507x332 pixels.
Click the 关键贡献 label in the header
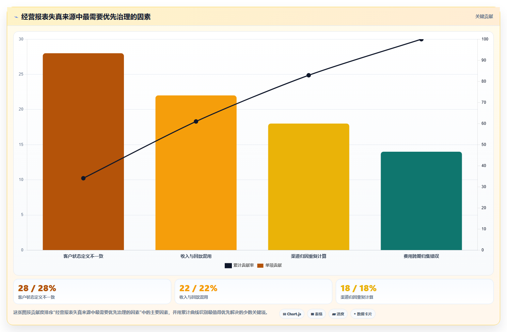[484, 16]
